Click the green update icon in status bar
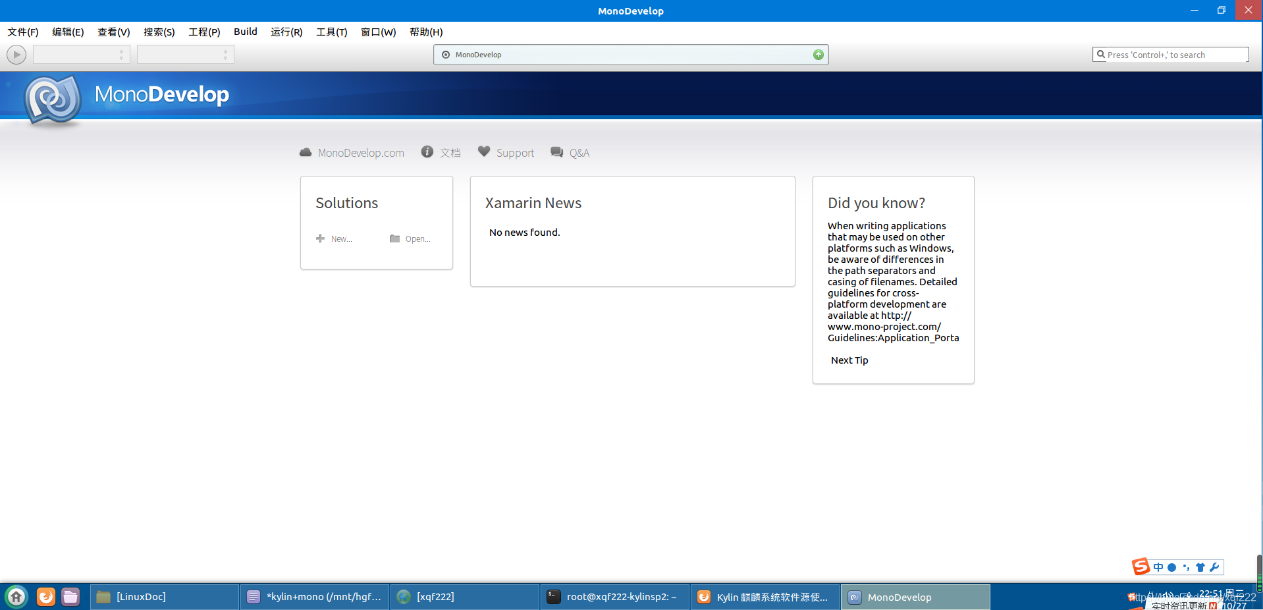Screen dimensions: 1263x610 (818, 55)
